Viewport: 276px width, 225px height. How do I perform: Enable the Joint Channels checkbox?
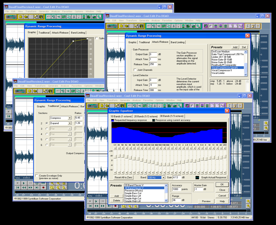135,70
